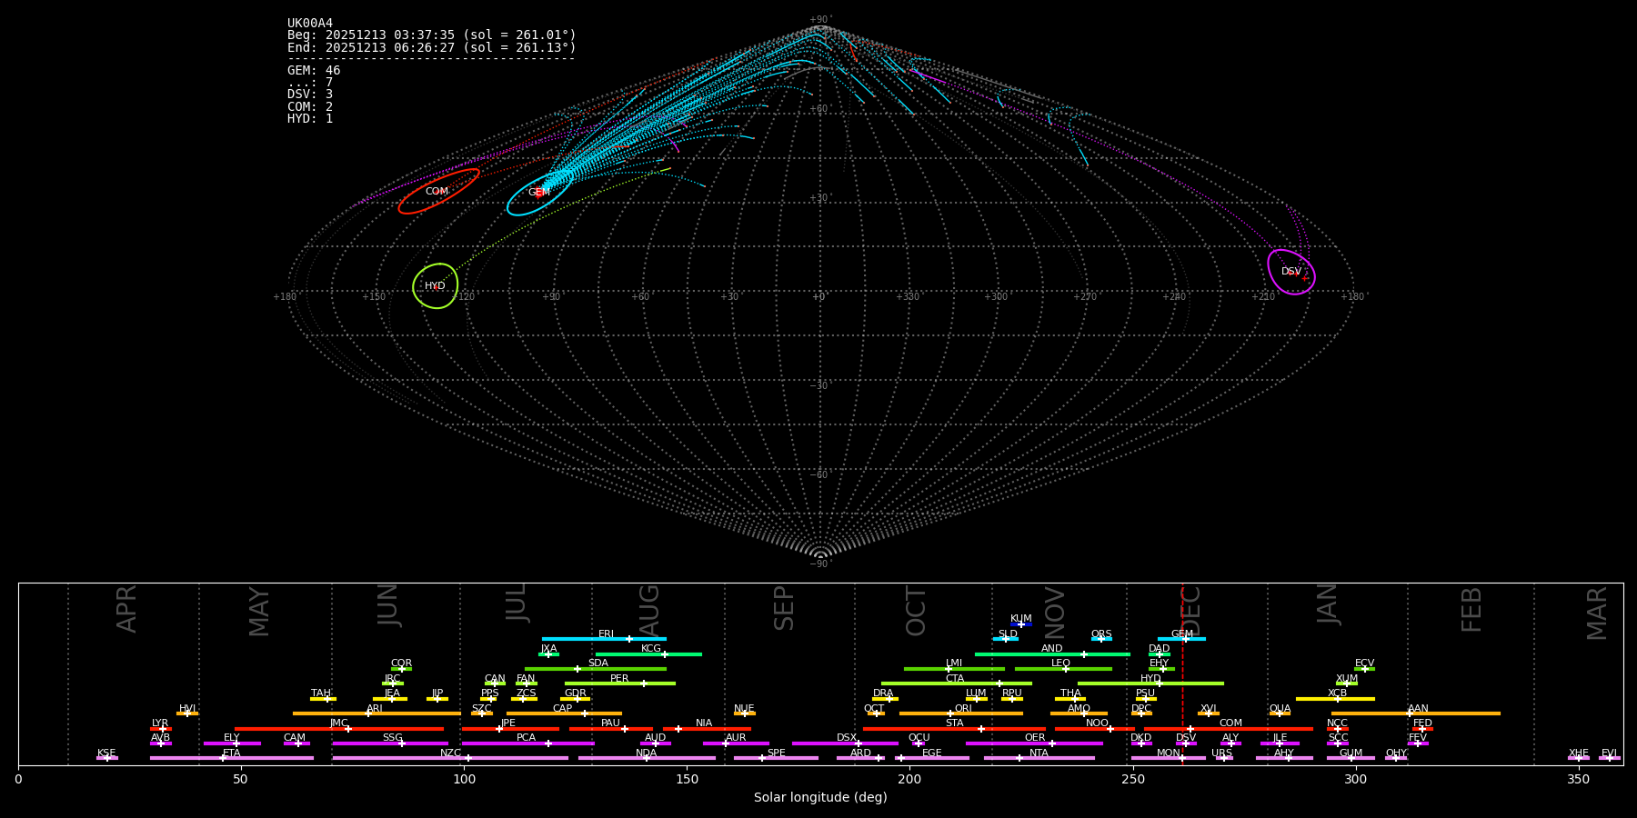Select the NZC pink shower bar
This screenshot has height=818, width=1637.
tap(450, 758)
